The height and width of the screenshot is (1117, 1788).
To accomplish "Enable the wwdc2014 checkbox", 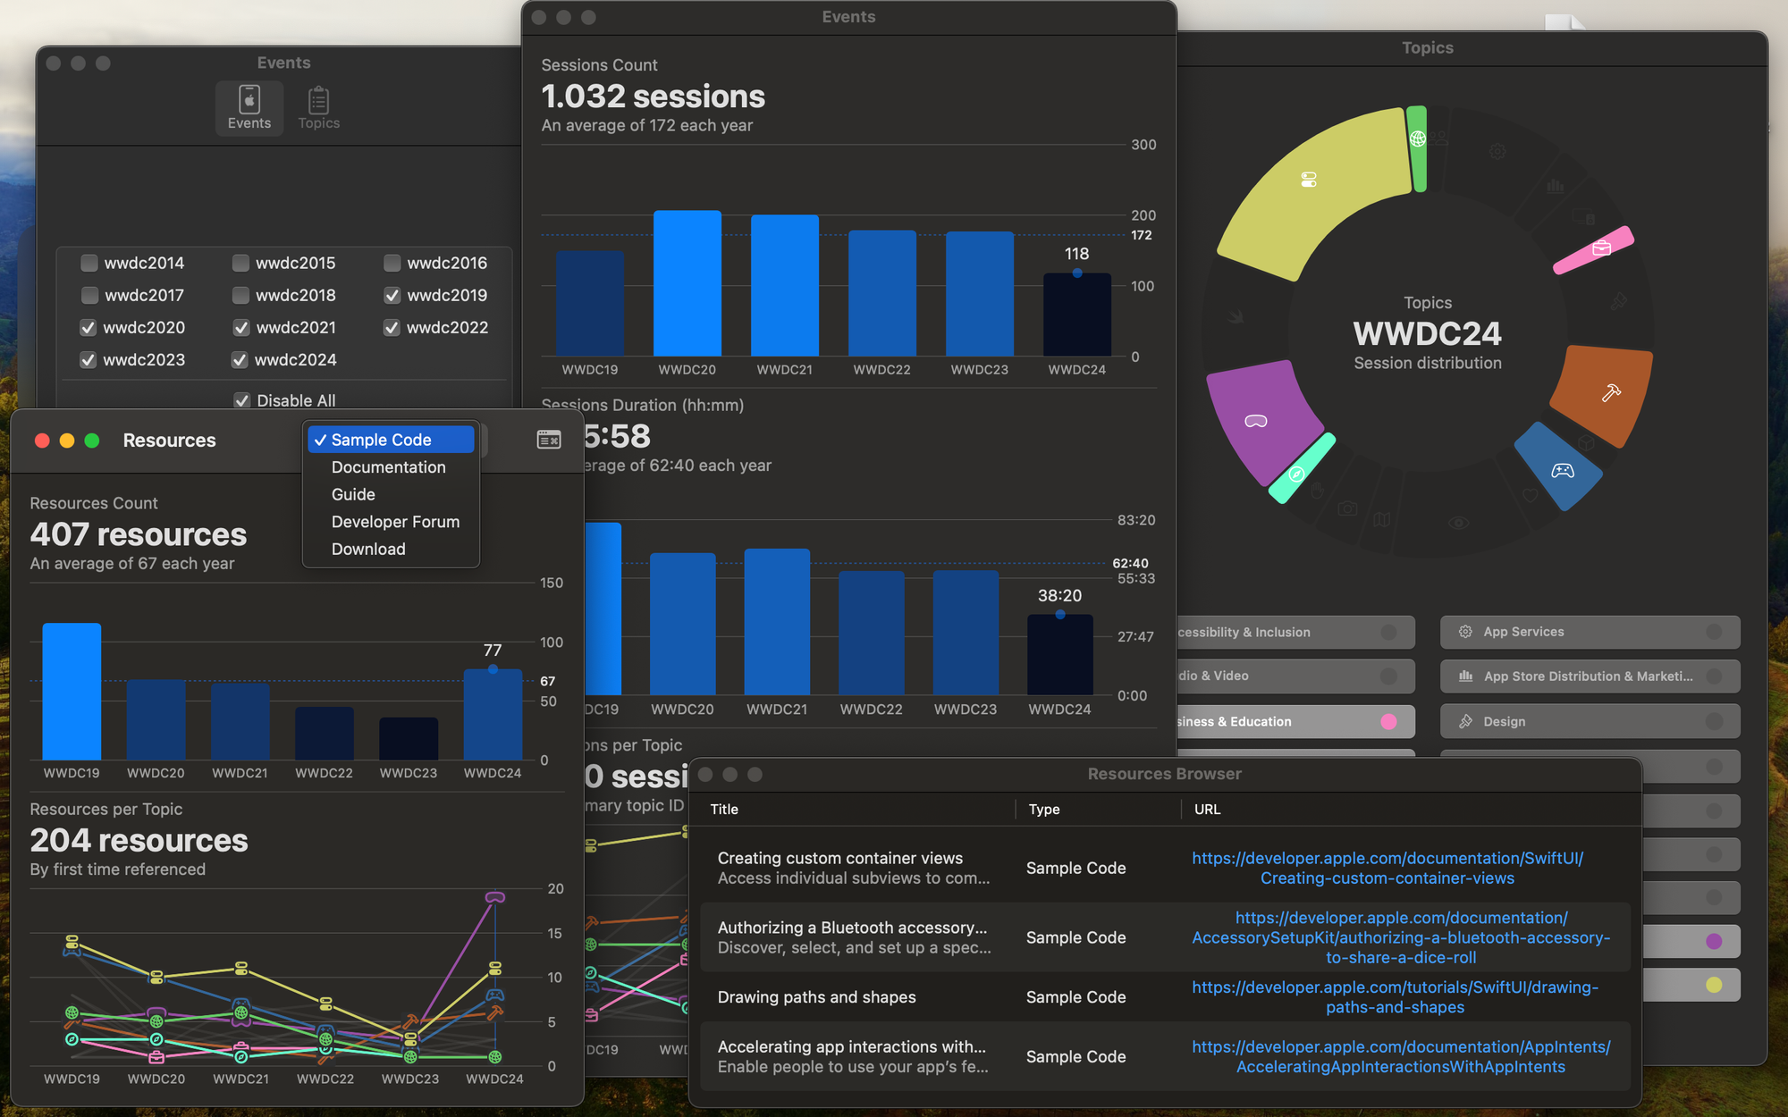I will [x=89, y=263].
